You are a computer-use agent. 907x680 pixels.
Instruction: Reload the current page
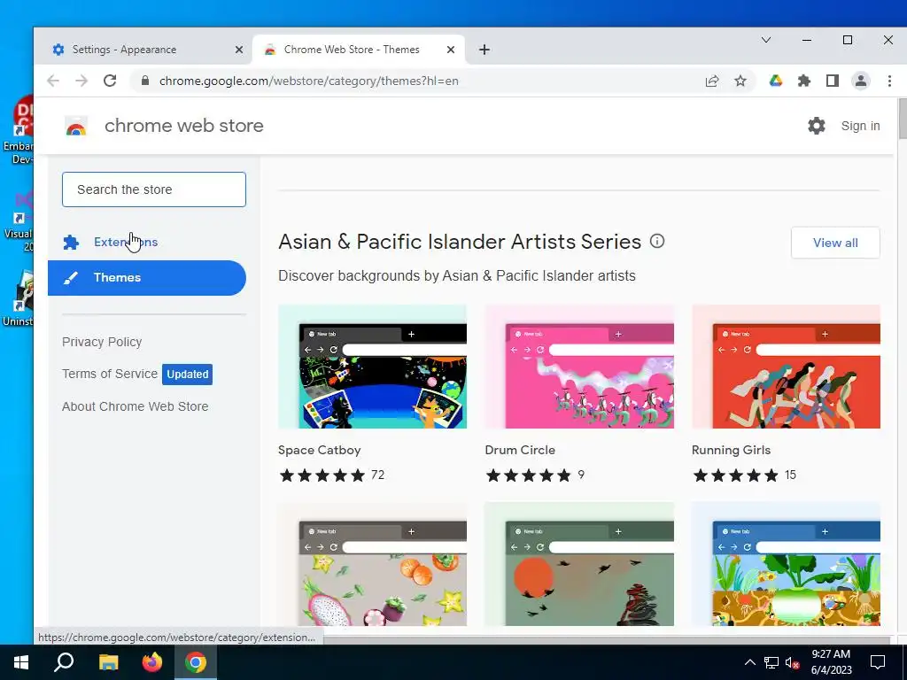[110, 81]
